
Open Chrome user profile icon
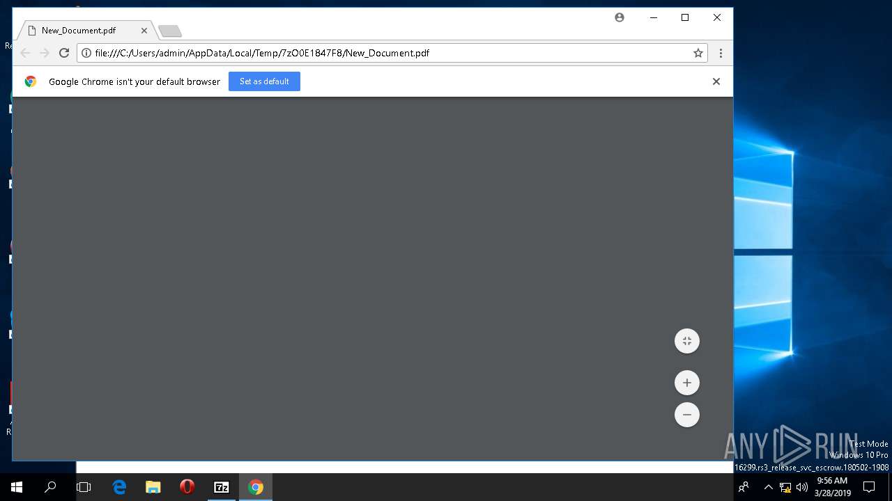click(x=620, y=17)
